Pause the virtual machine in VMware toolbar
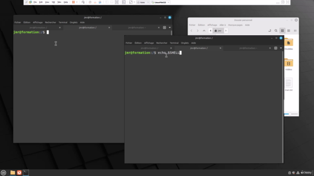The width and height of the screenshot is (314, 176). coord(73,2)
